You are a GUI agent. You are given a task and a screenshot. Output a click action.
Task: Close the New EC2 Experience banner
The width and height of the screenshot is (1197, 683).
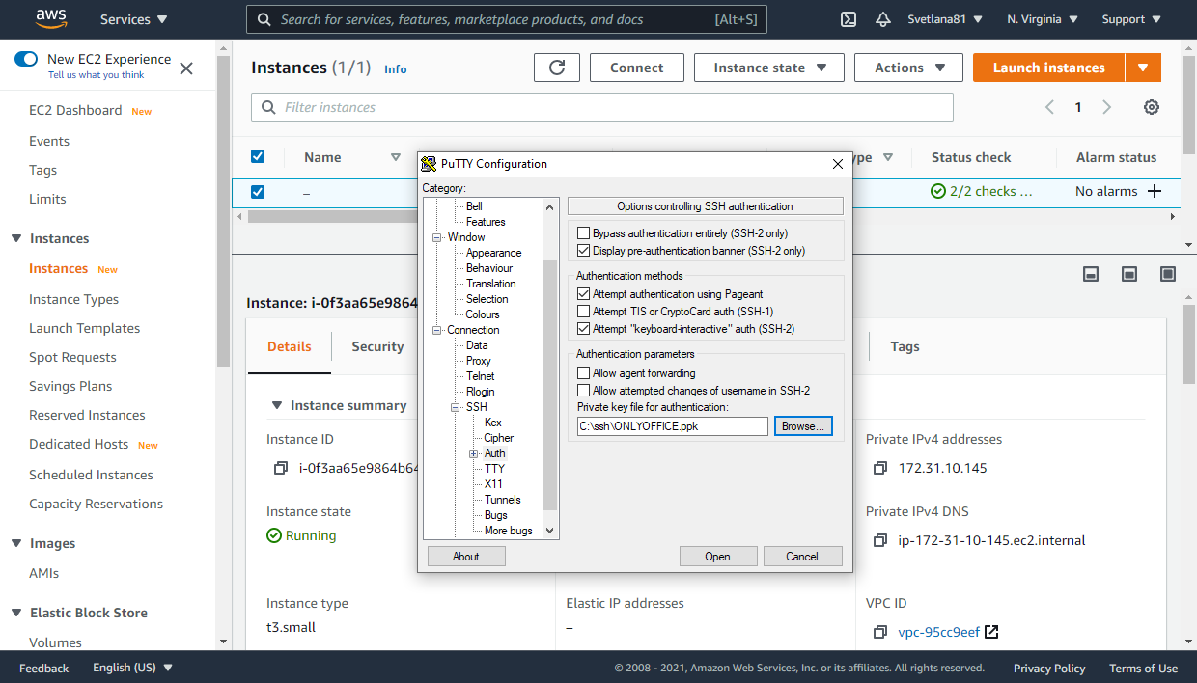coord(186,68)
